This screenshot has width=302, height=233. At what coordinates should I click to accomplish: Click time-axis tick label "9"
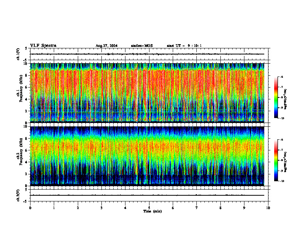point(244,208)
